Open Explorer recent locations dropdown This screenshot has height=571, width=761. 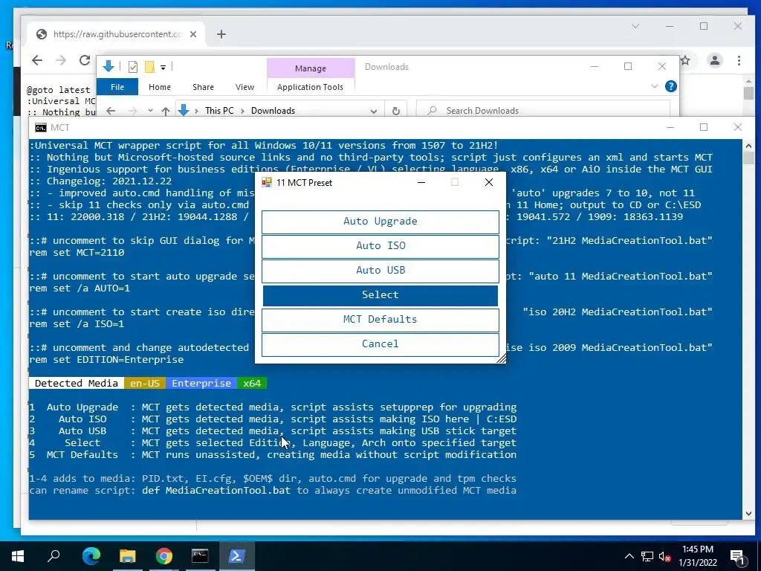[x=150, y=111]
